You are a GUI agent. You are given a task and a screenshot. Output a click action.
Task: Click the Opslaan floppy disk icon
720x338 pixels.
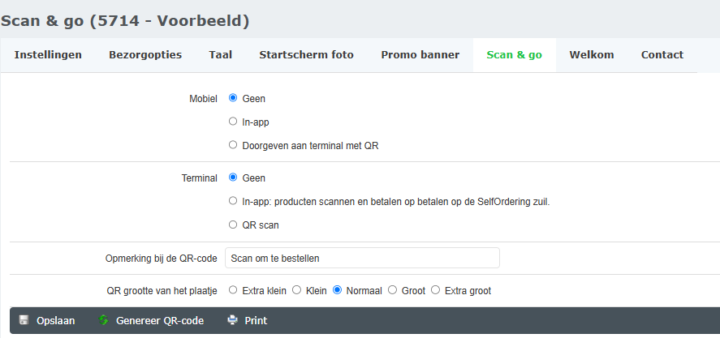(x=24, y=320)
